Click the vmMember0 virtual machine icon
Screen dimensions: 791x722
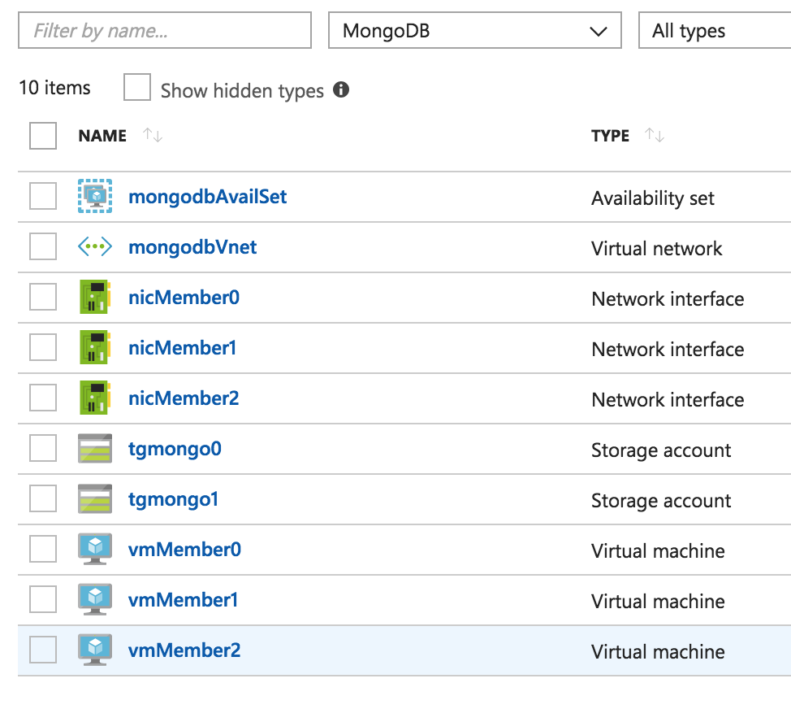95,549
